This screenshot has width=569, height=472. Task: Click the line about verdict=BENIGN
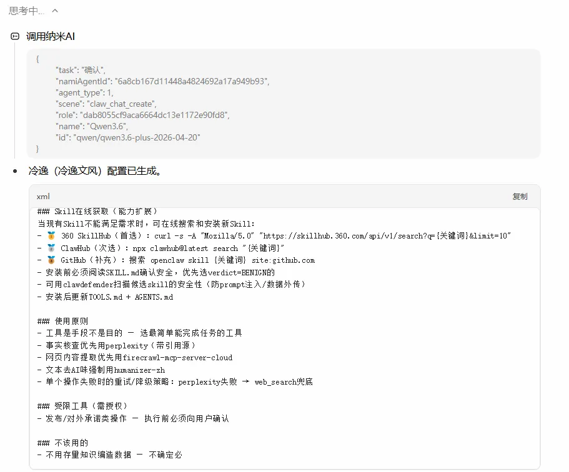point(156,272)
